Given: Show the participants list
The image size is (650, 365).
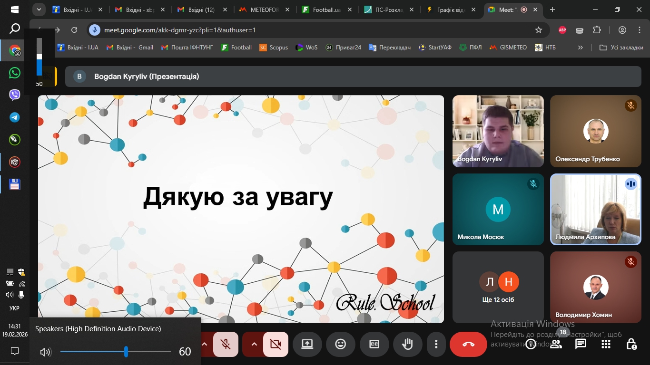Looking at the screenshot, I should [555, 344].
